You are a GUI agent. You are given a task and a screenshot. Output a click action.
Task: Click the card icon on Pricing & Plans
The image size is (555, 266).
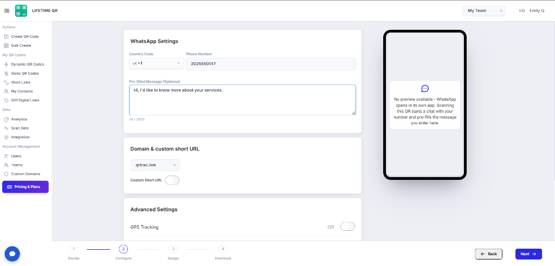tap(10, 187)
